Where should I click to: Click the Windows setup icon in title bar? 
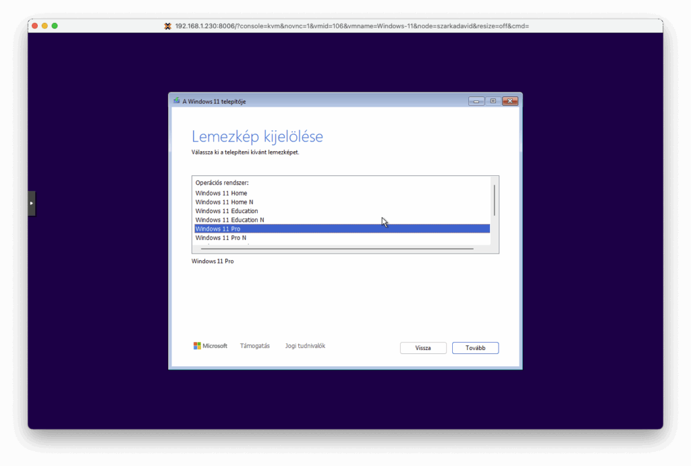coord(176,101)
